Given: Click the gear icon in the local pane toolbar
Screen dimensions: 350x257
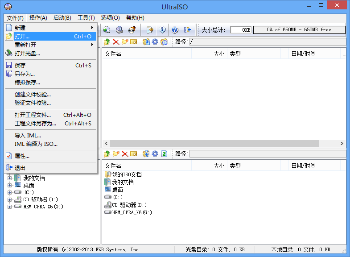Looking at the screenshot, I should tap(155, 154).
